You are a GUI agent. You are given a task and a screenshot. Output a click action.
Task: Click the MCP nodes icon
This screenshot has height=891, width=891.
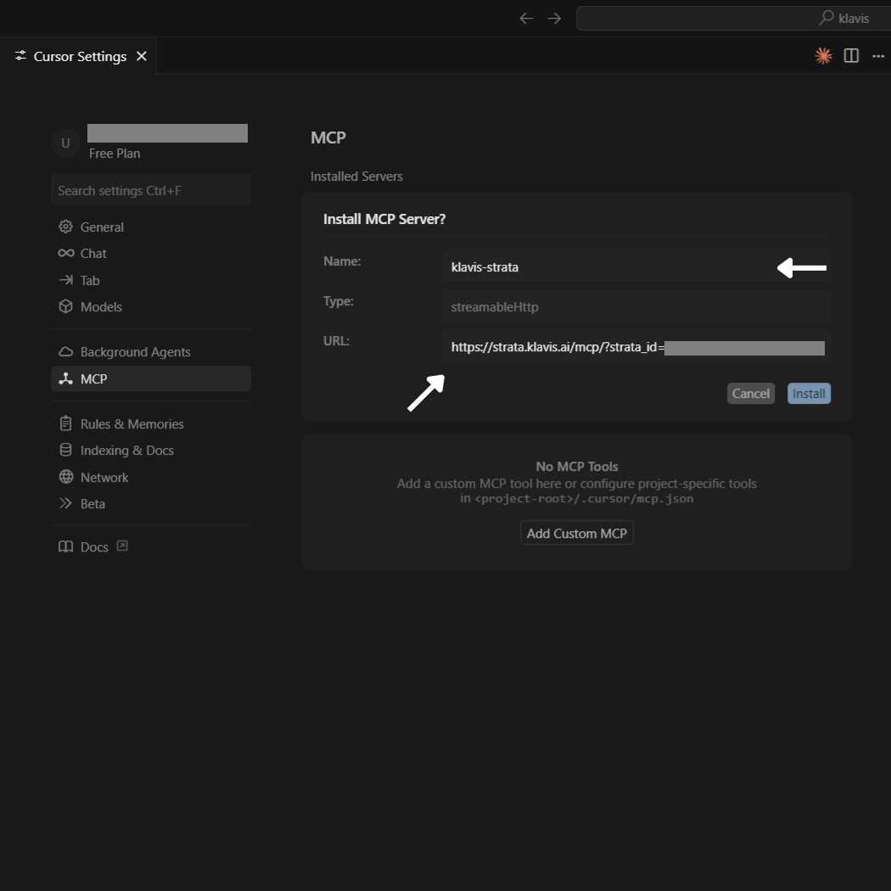pos(66,378)
